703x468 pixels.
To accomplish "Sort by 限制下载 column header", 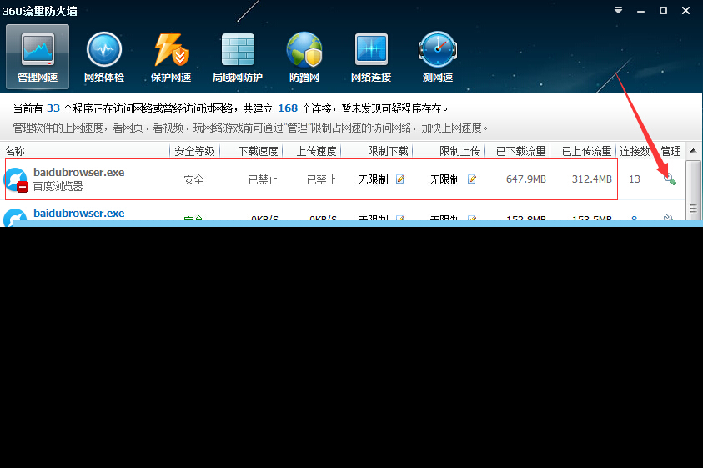I will pyautogui.click(x=388, y=151).
